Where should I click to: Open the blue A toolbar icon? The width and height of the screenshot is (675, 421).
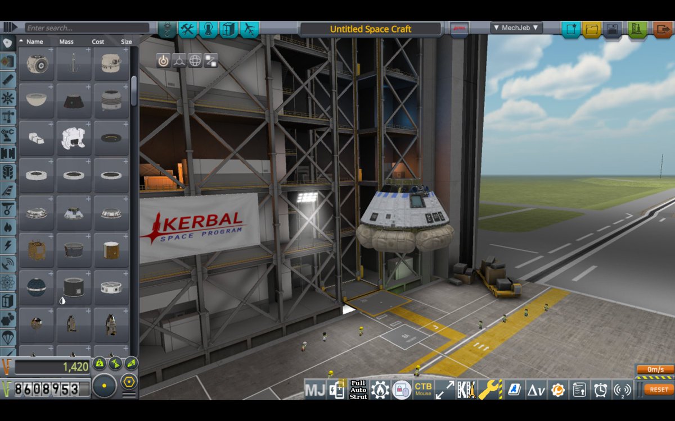point(514,389)
